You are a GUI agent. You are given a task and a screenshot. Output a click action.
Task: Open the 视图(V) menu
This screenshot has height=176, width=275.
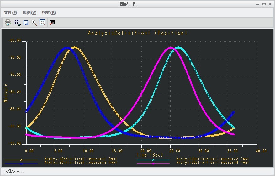pyautogui.click(x=29, y=13)
